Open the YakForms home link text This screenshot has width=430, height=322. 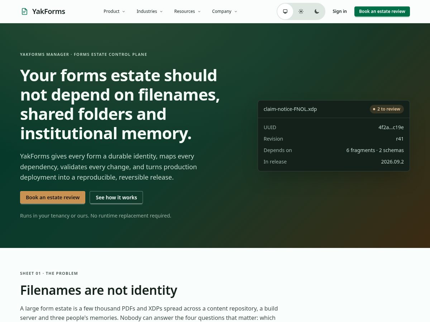click(49, 11)
